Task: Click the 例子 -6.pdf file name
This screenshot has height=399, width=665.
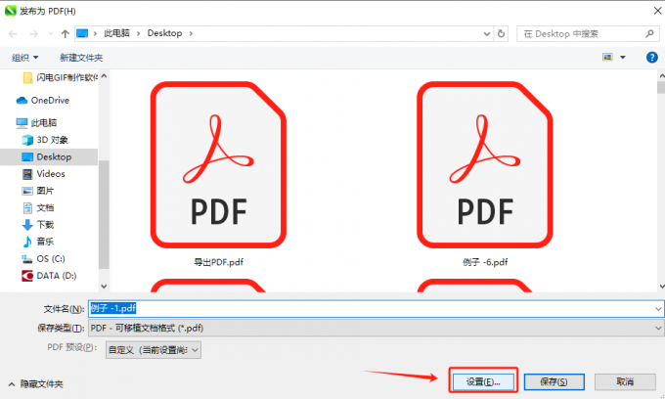Action: tap(485, 262)
